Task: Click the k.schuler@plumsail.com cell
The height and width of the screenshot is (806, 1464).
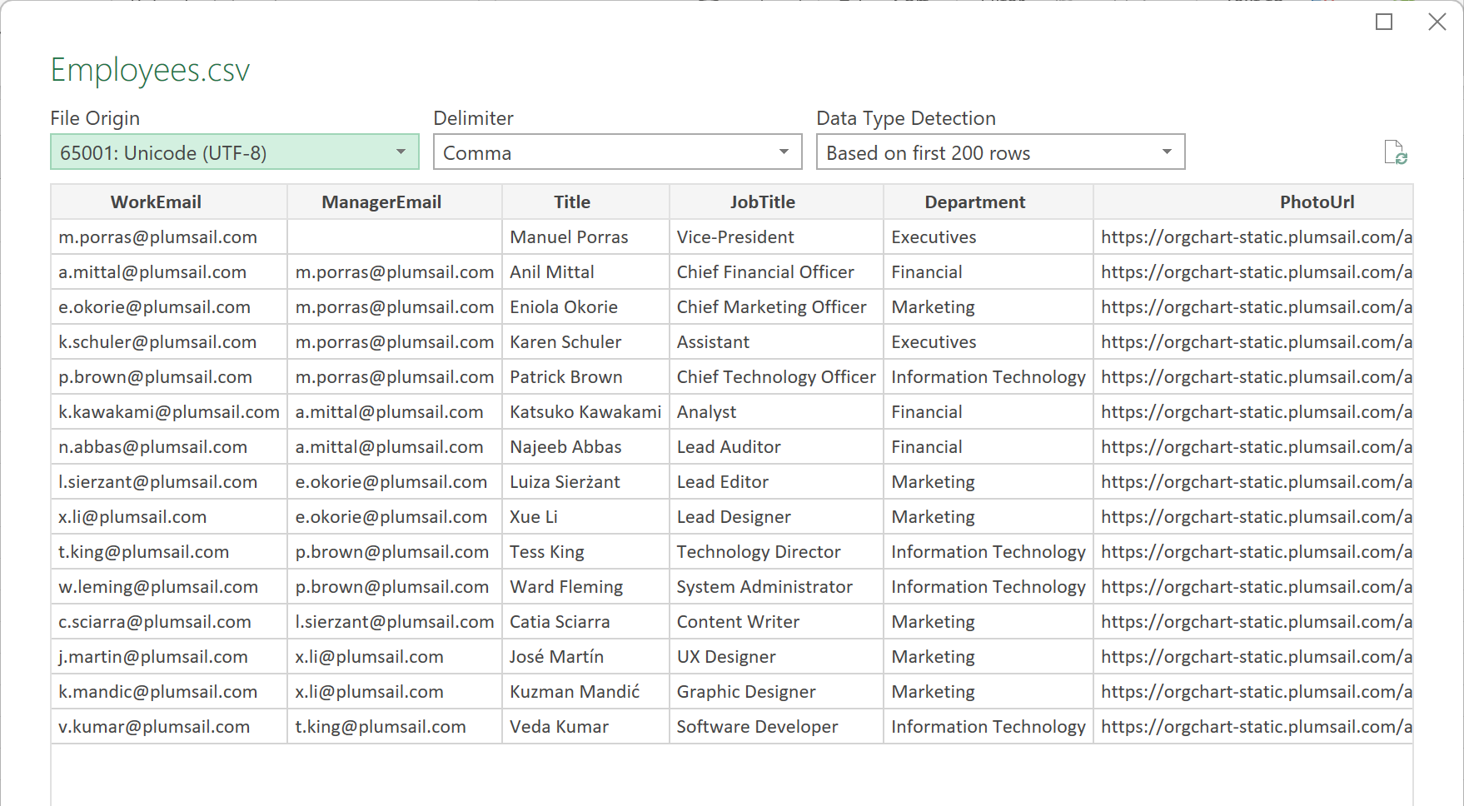Action: [169, 342]
